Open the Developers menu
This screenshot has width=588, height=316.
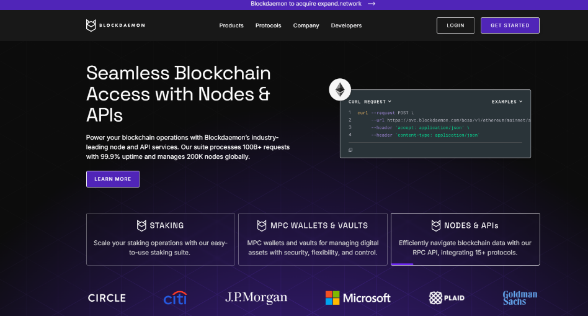346,25
